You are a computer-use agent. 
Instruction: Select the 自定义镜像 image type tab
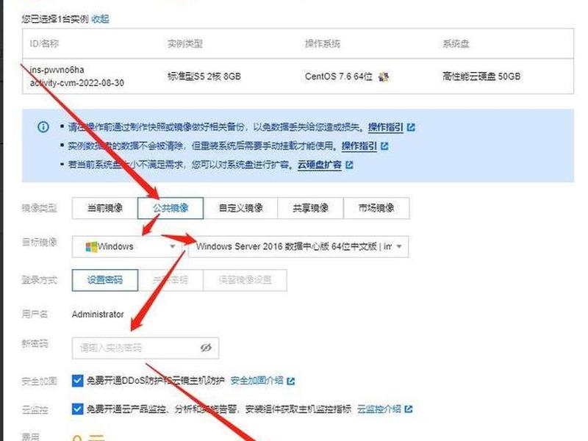click(240, 208)
